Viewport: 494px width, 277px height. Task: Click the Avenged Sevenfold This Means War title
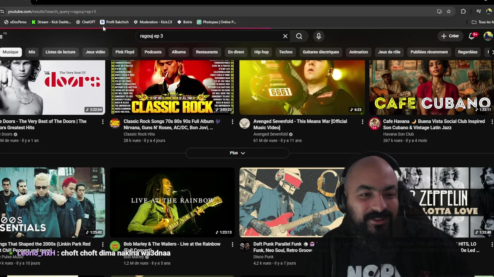pos(300,124)
